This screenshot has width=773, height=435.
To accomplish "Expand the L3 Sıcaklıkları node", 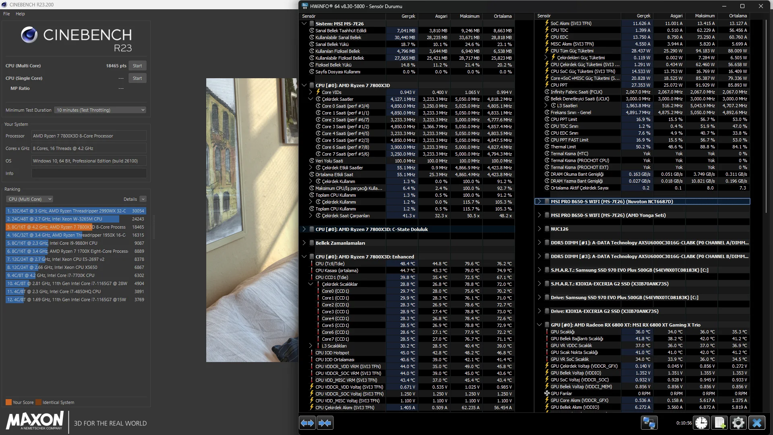I will (x=311, y=346).
